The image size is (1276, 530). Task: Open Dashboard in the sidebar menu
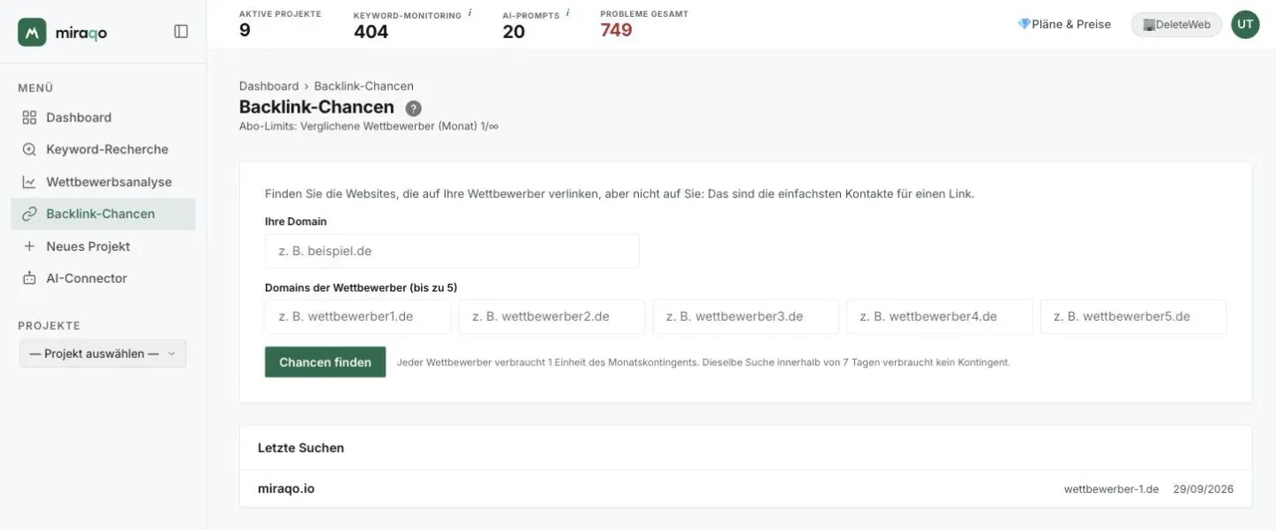click(104, 117)
